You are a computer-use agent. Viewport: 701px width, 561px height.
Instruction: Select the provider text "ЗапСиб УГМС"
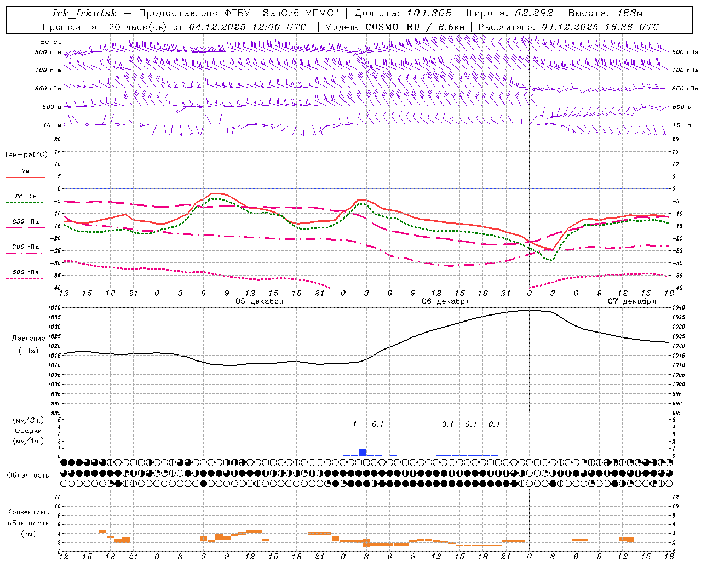coord(298,13)
